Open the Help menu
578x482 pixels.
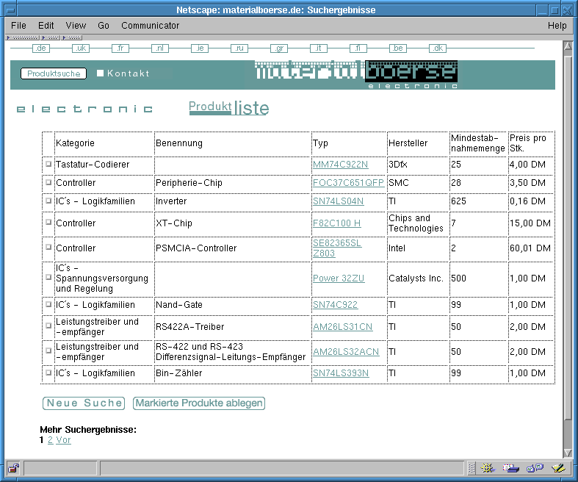[557, 26]
